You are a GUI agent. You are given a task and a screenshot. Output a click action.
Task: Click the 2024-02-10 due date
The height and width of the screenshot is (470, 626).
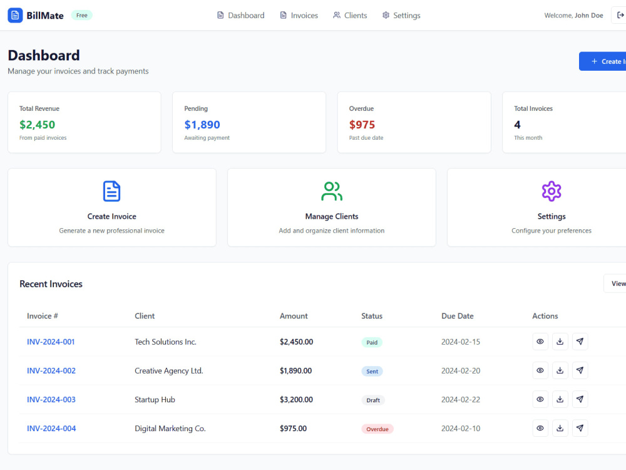[461, 428]
